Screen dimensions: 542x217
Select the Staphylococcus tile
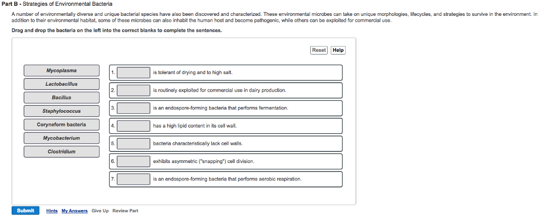61,111
